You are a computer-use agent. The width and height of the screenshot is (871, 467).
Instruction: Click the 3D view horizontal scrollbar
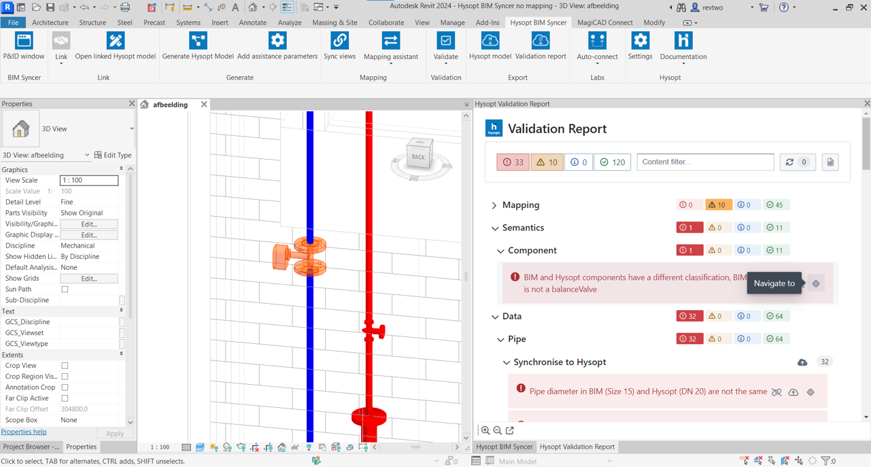(415, 447)
